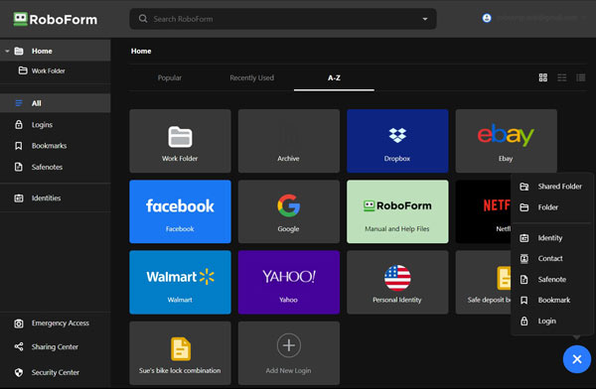Open Emergency Access icon

pyautogui.click(x=18, y=324)
